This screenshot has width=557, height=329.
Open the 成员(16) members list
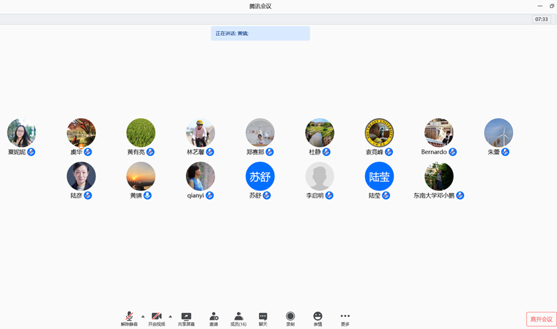pyautogui.click(x=238, y=318)
